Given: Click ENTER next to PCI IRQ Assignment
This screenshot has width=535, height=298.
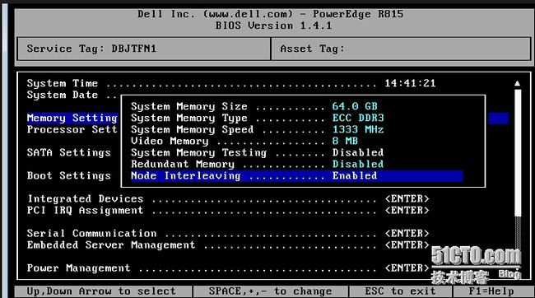Looking at the screenshot, I should [407, 210].
